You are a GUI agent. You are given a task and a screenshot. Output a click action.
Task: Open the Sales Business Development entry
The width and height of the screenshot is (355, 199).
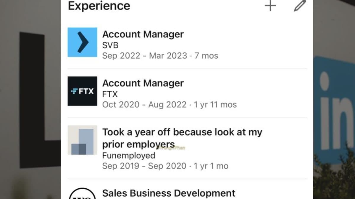[169, 193]
